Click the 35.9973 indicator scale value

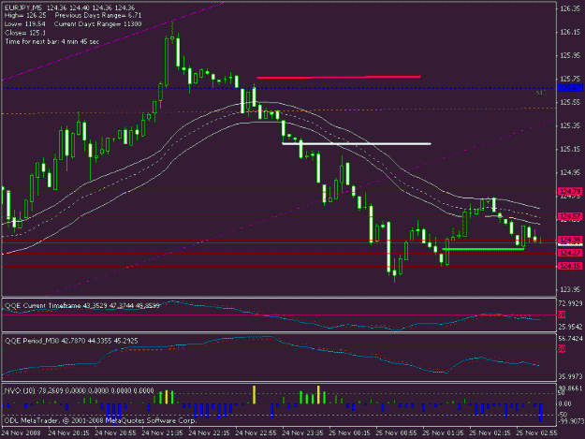(570, 377)
